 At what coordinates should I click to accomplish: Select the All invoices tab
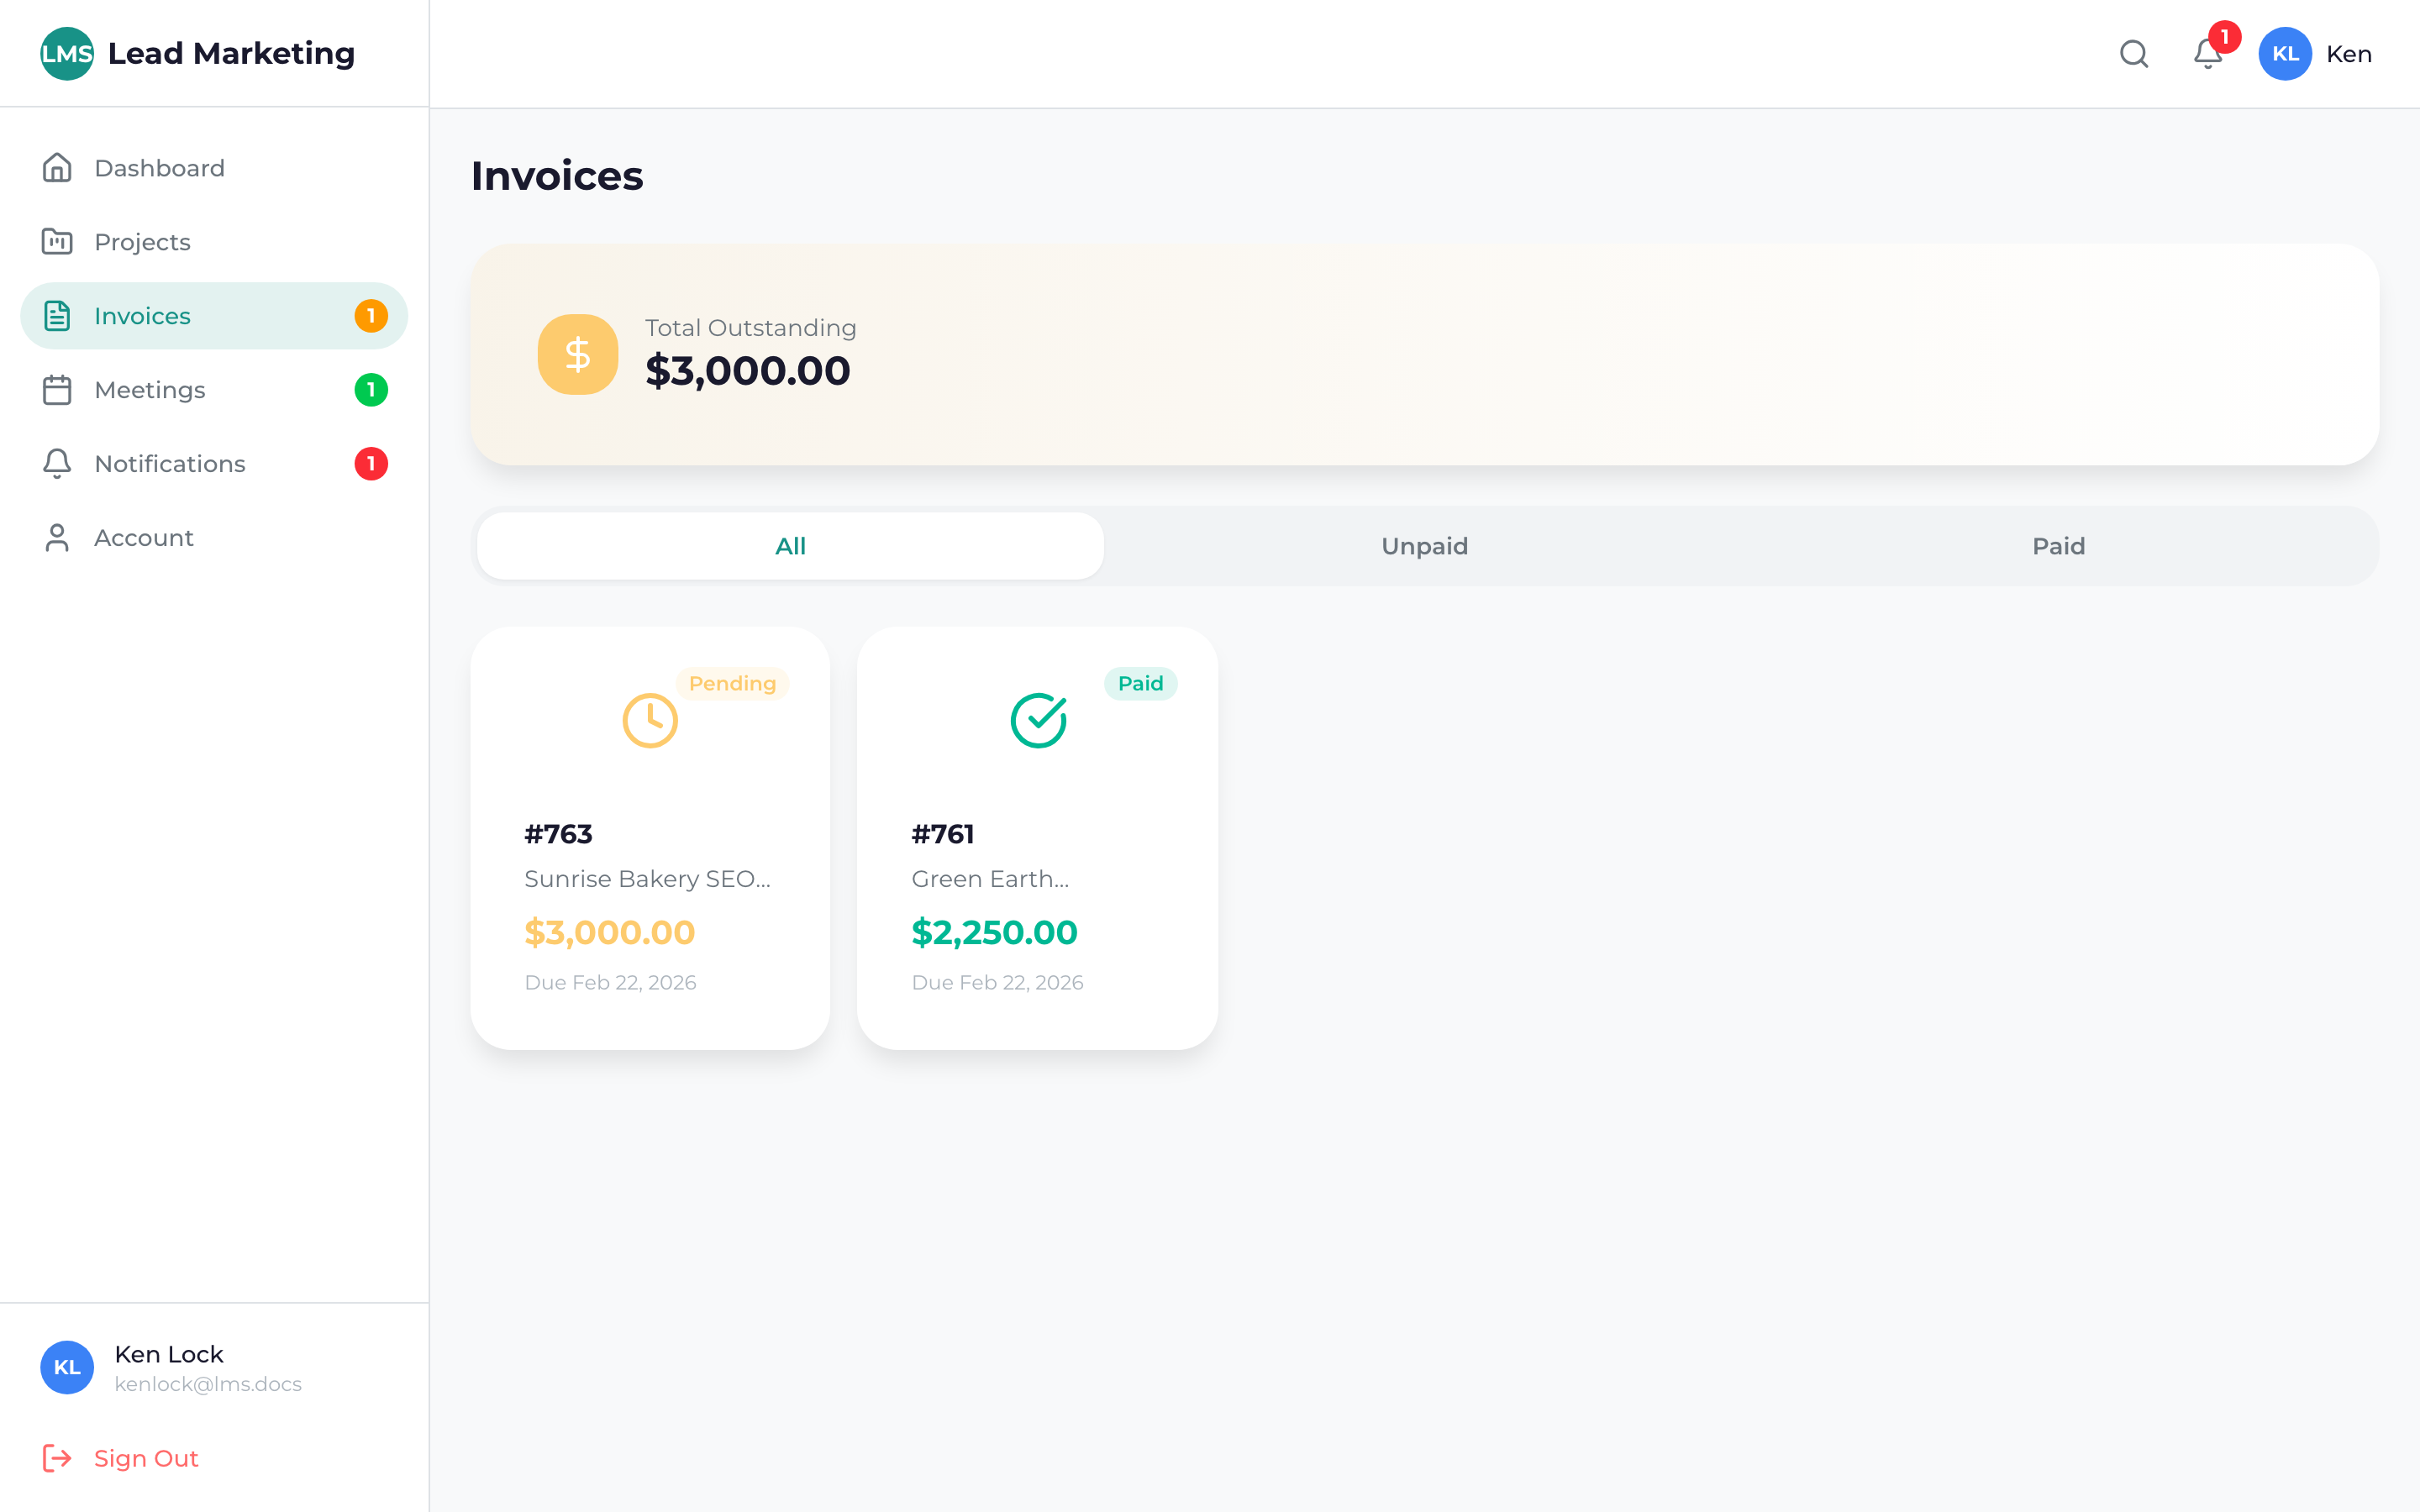[790, 546]
